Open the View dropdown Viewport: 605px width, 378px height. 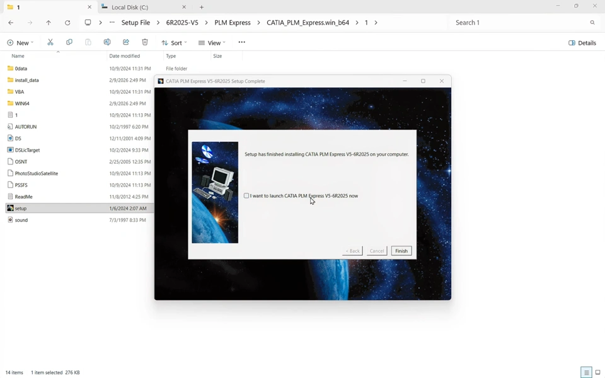coord(212,43)
